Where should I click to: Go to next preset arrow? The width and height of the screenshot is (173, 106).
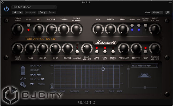[x=21, y=12]
